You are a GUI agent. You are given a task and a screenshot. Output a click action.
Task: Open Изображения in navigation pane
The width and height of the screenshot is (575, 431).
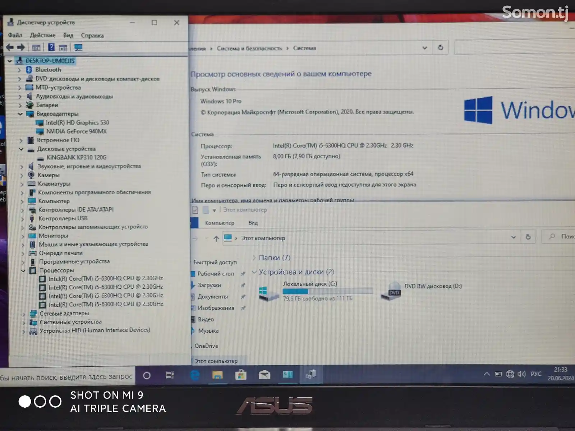216,308
